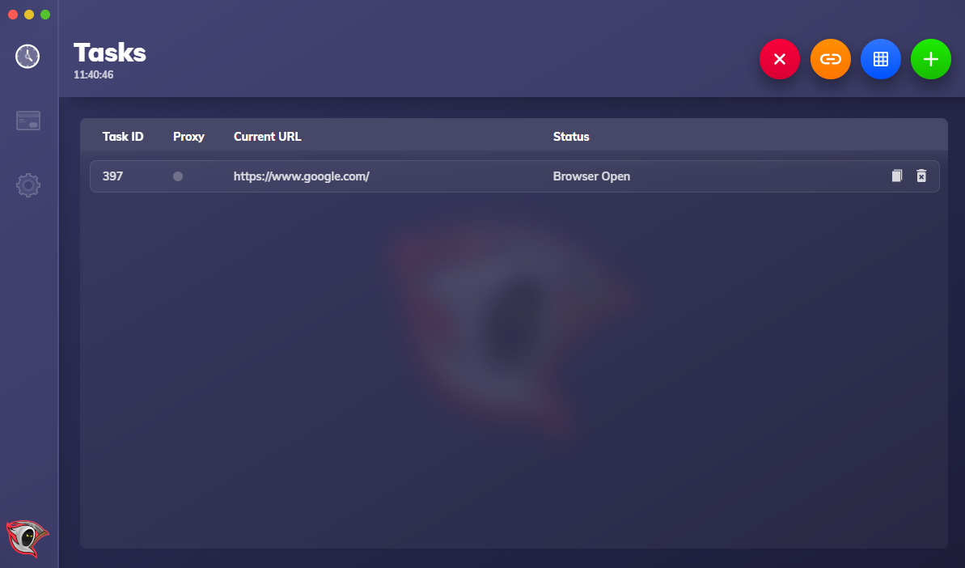This screenshot has width=965, height=568.
Task: Duplicate task 397 with the copy icon
Action: (897, 176)
